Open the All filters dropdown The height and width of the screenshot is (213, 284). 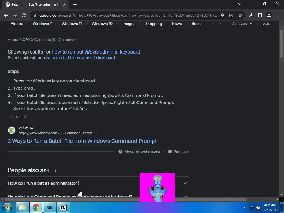(x=242, y=23)
